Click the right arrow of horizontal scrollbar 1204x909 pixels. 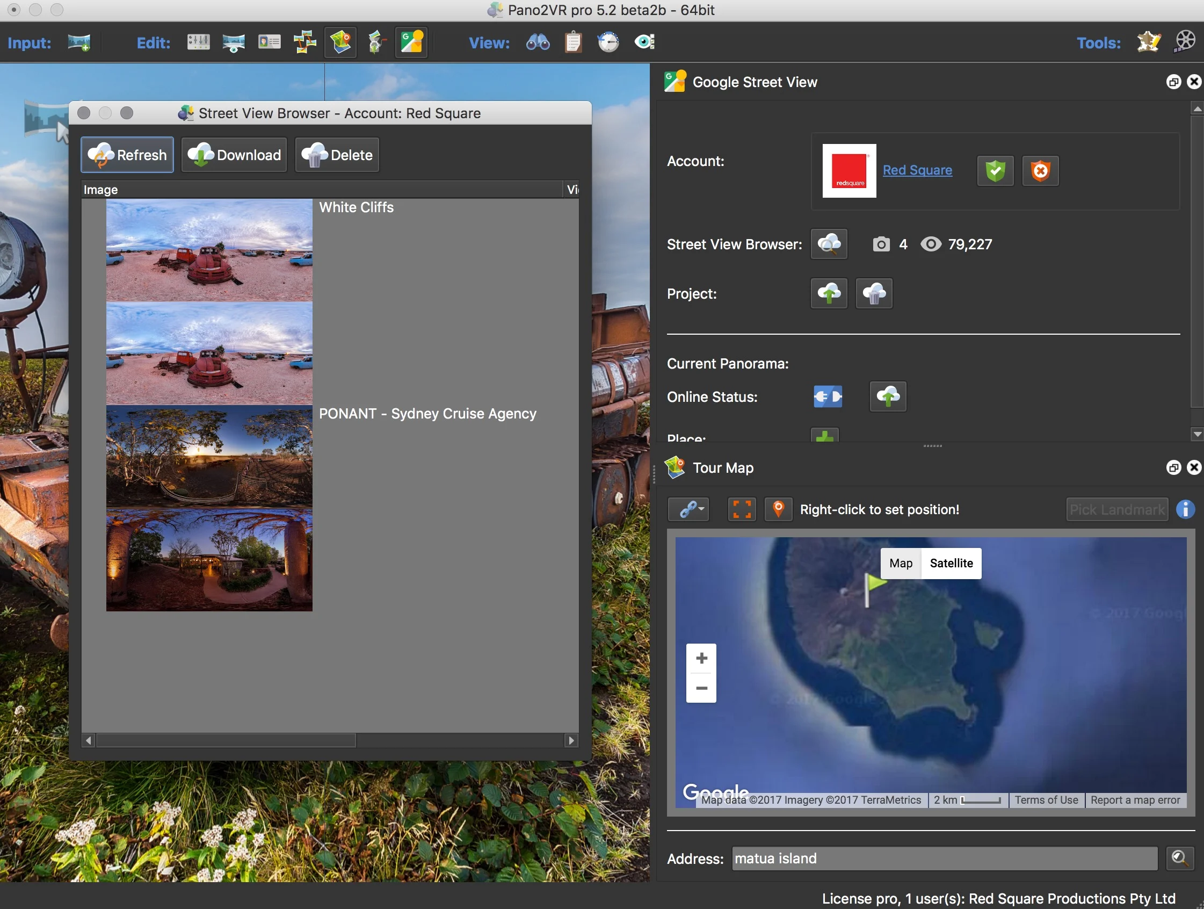[x=571, y=741]
